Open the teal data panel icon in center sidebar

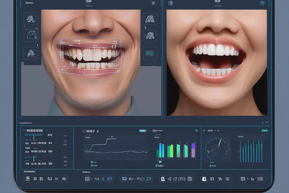click(150, 53)
